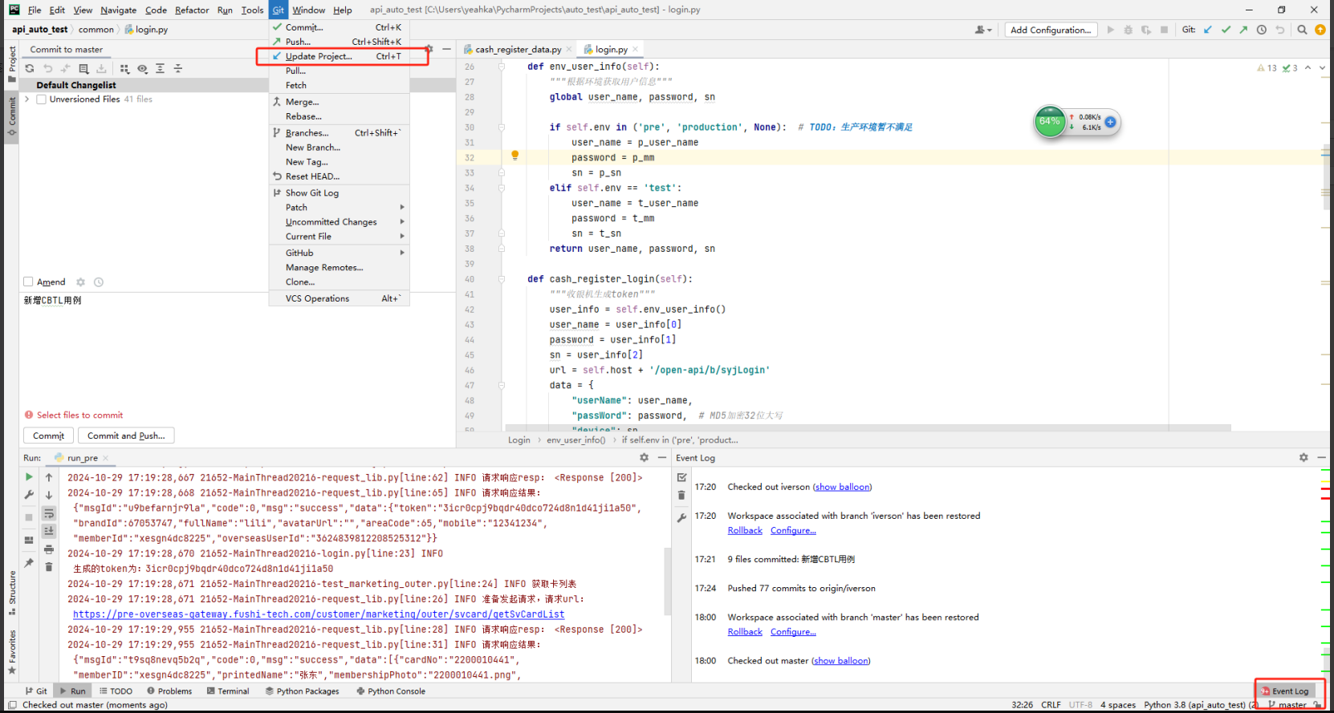Open the Terminal tool window tab
The image size is (1334, 713).
(x=228, y=691)
